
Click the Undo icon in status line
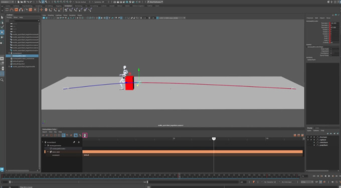pyautogui.click(x=28, y=2)
